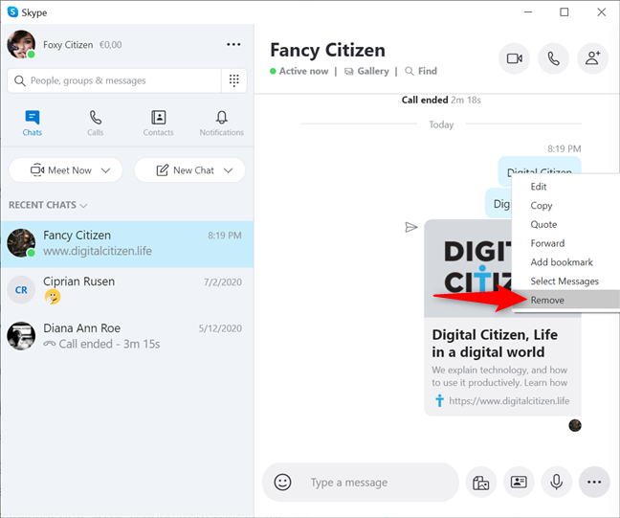620x518 pixels.
Task: Click the CR avatar of Ciprian Rusen
Action: tap(21, 290)
